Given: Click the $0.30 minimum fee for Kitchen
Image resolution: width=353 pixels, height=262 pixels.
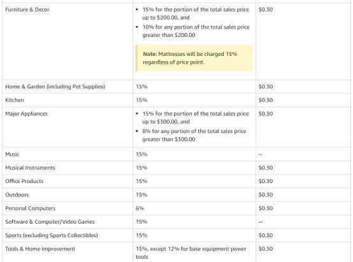Looking at the screenshot, I should (x=266, y=100).
